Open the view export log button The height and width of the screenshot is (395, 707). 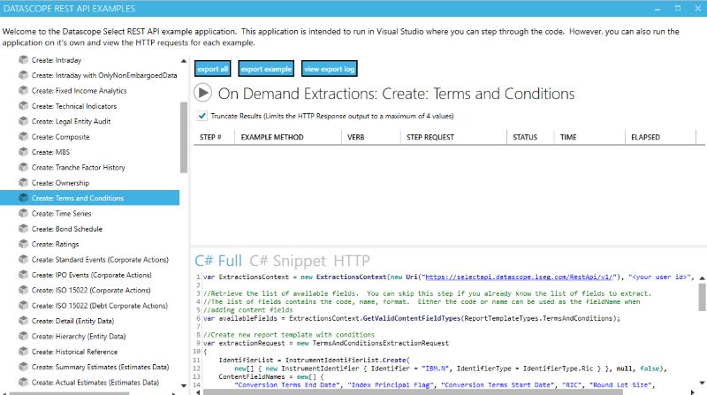(x=329, y=68)
